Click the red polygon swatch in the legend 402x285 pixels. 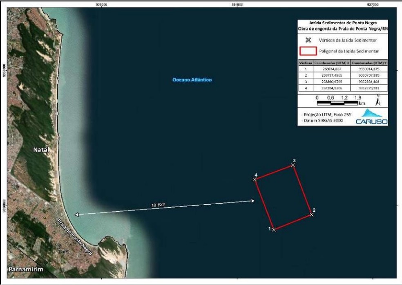(x=308, y=51)
